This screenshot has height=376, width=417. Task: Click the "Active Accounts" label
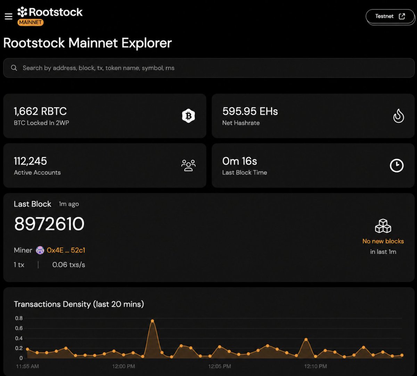pos(37,172)
